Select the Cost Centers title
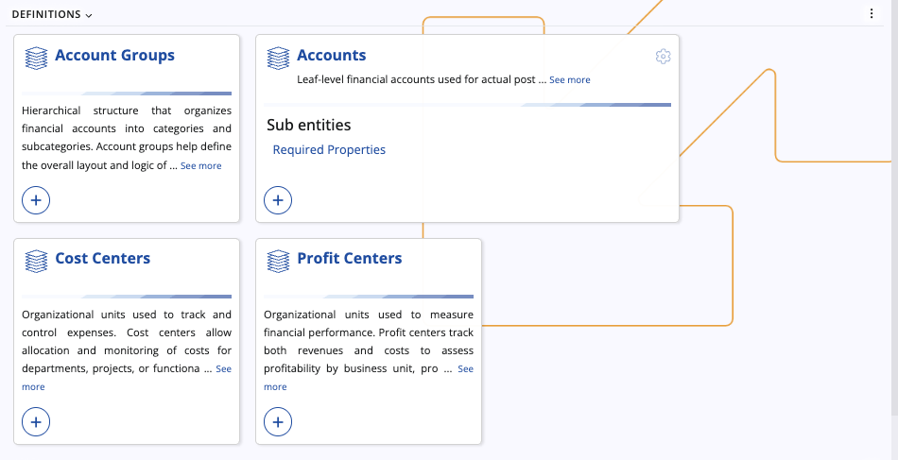The height and width of the screenshot is (460, 898). [x=102, y=259]
